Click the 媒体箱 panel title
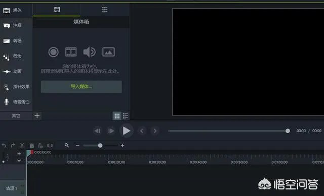This screenshot has width=324, height=196. pos(81,22)
